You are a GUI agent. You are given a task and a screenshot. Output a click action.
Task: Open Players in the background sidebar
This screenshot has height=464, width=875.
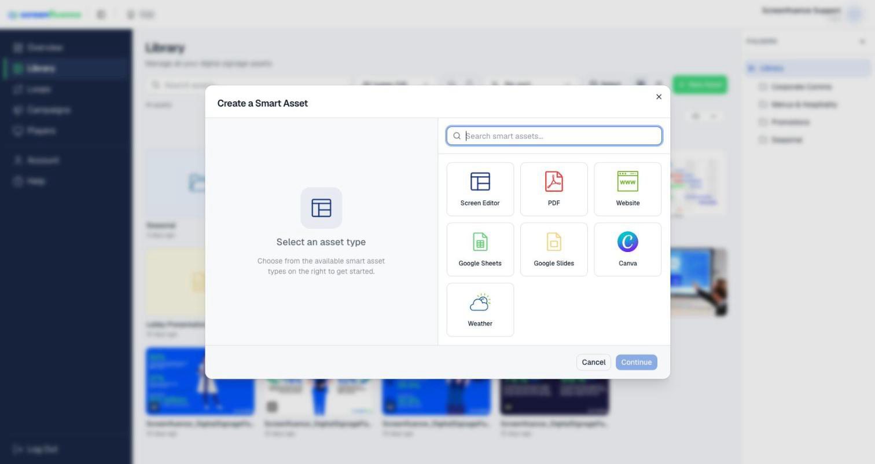pyautogui.click(x=66, y=131)
